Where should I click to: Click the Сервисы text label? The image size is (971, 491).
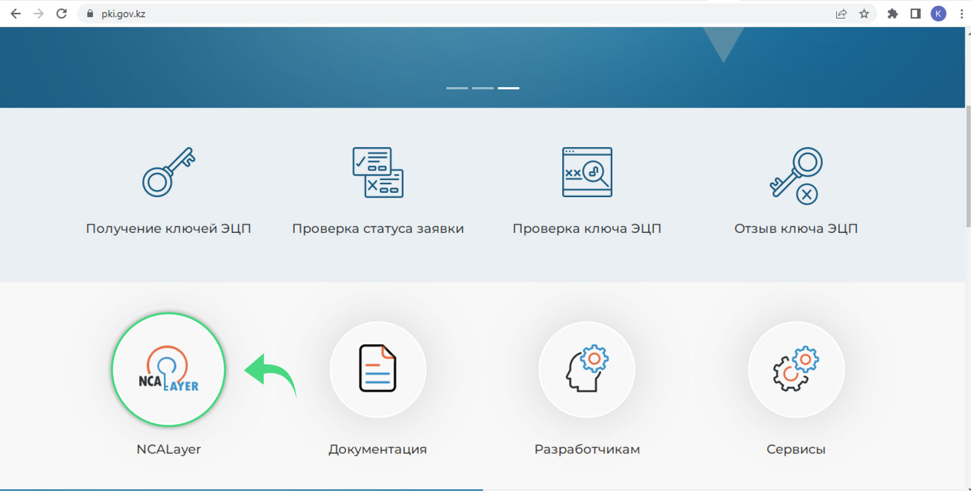[x=796, y=449]
